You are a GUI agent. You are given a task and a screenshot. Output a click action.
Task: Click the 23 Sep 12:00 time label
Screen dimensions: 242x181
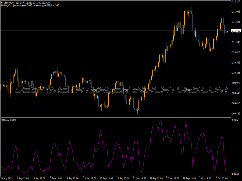[156, 179]
